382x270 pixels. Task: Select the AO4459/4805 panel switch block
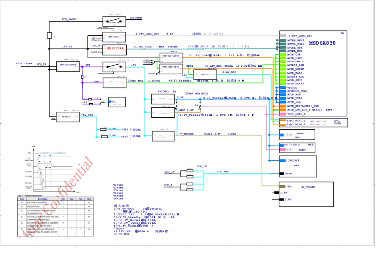click(x=114, y=22)
